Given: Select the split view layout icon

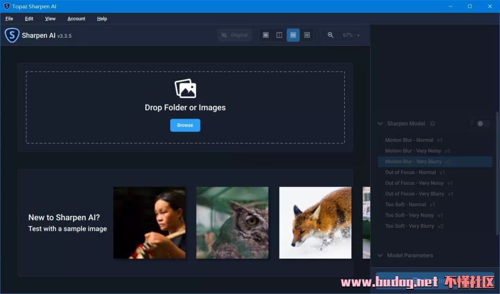Looking at the screenshot, I should [279, 35].
